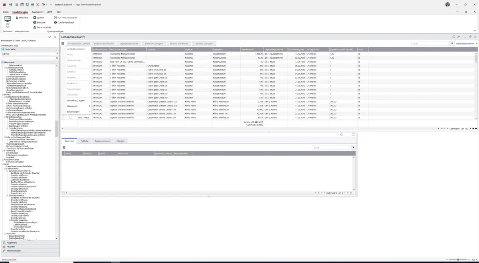Open the Wiedervorlagen navigation section
The image size is (479, 263).
[30, 251]
